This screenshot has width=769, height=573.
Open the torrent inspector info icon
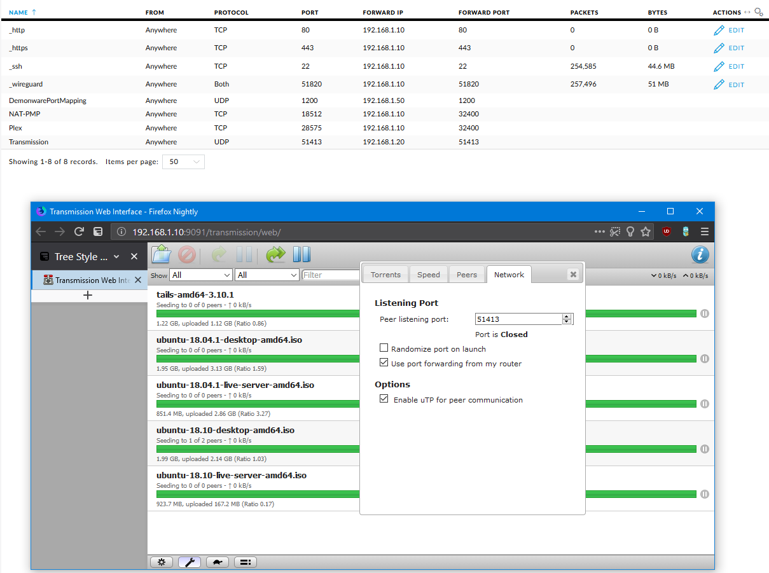click(700, 254)
